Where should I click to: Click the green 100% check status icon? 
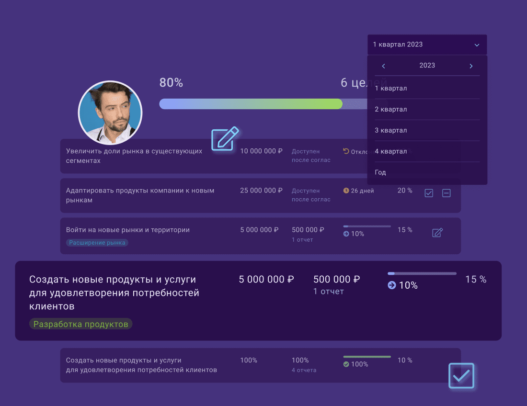pos(346,364)
